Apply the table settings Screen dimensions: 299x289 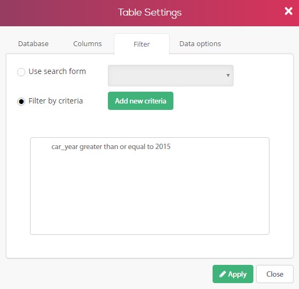click(233, 274)
